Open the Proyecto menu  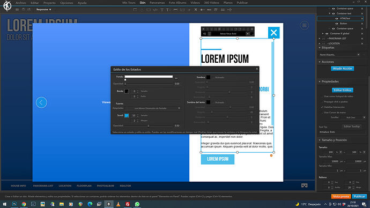pyautogui.click(x=49, y=3)
